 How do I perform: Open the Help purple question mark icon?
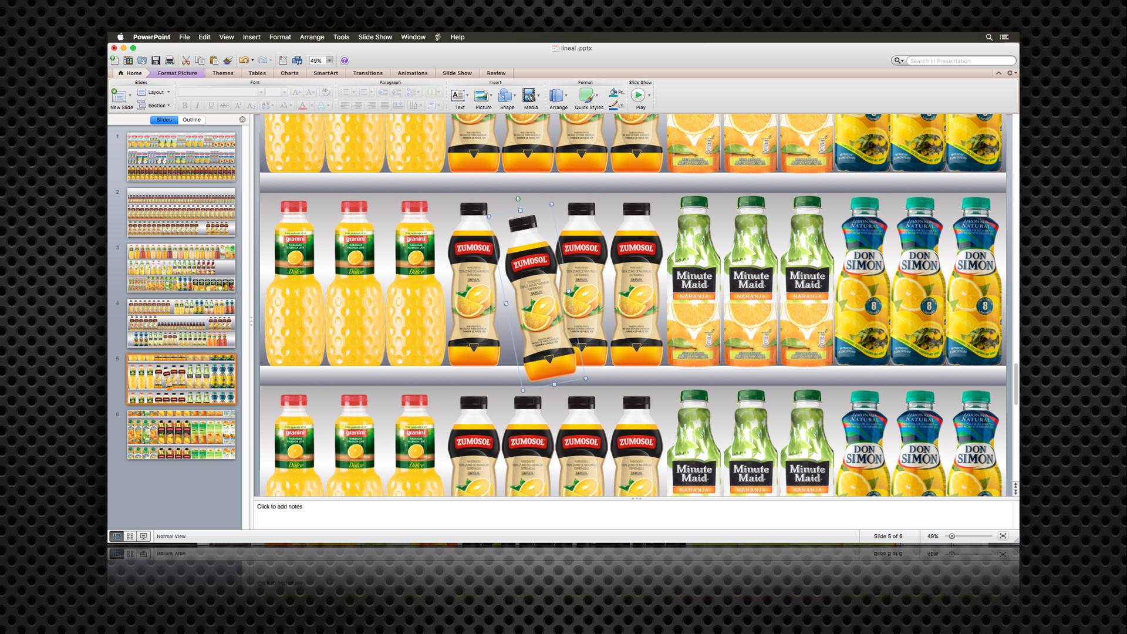(345, 60)
